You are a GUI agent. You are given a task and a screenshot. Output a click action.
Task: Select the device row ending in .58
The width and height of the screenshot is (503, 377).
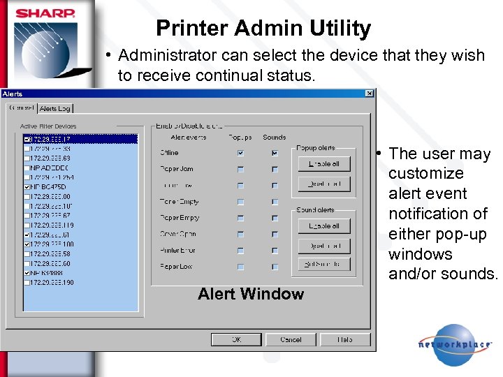click(80, 254)
